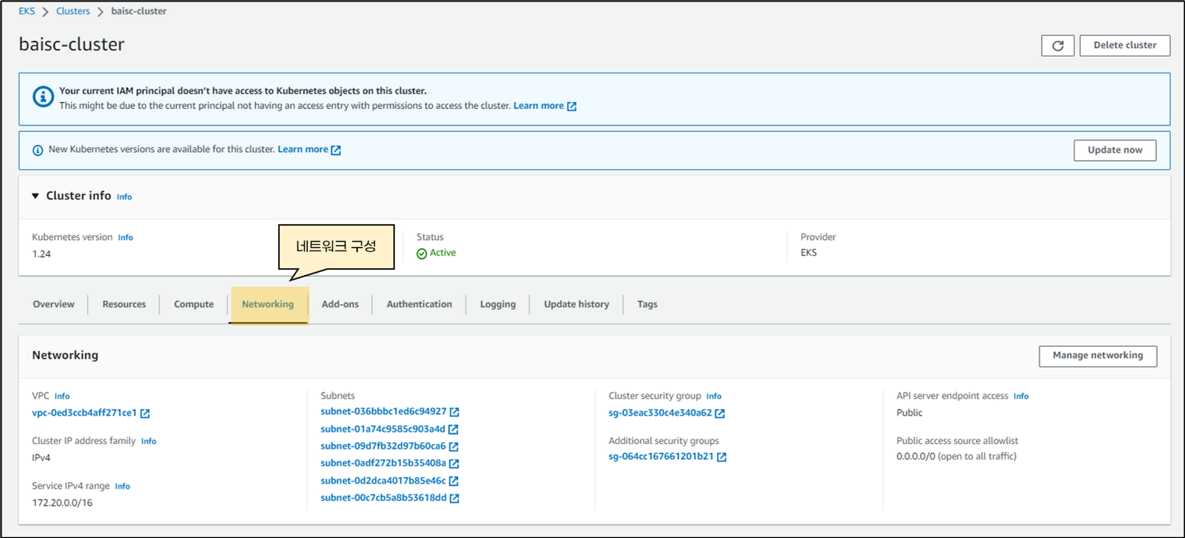The width and height of the screenshot is (1185, 538).
Task: Click external icon after Kubernetes versions Learn more
Action: [336, 150]
